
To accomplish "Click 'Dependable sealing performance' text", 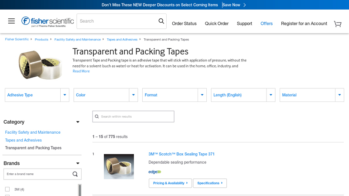I will click(178, 162).
